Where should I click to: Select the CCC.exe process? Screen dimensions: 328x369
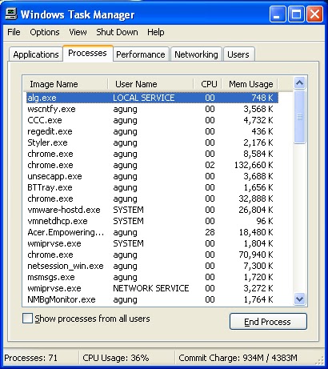152,120
